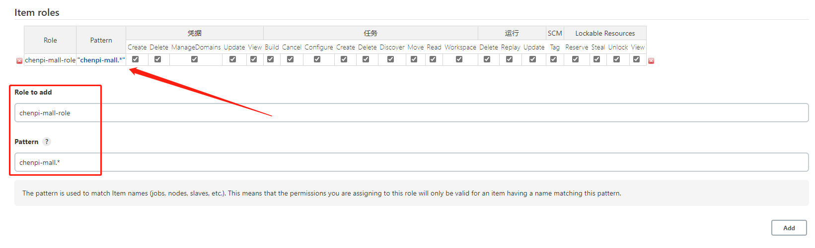Toggle the Build permission checkbox
Viewport: 815px width, 248px height.
pyautogui.click(x=271, y=59)
